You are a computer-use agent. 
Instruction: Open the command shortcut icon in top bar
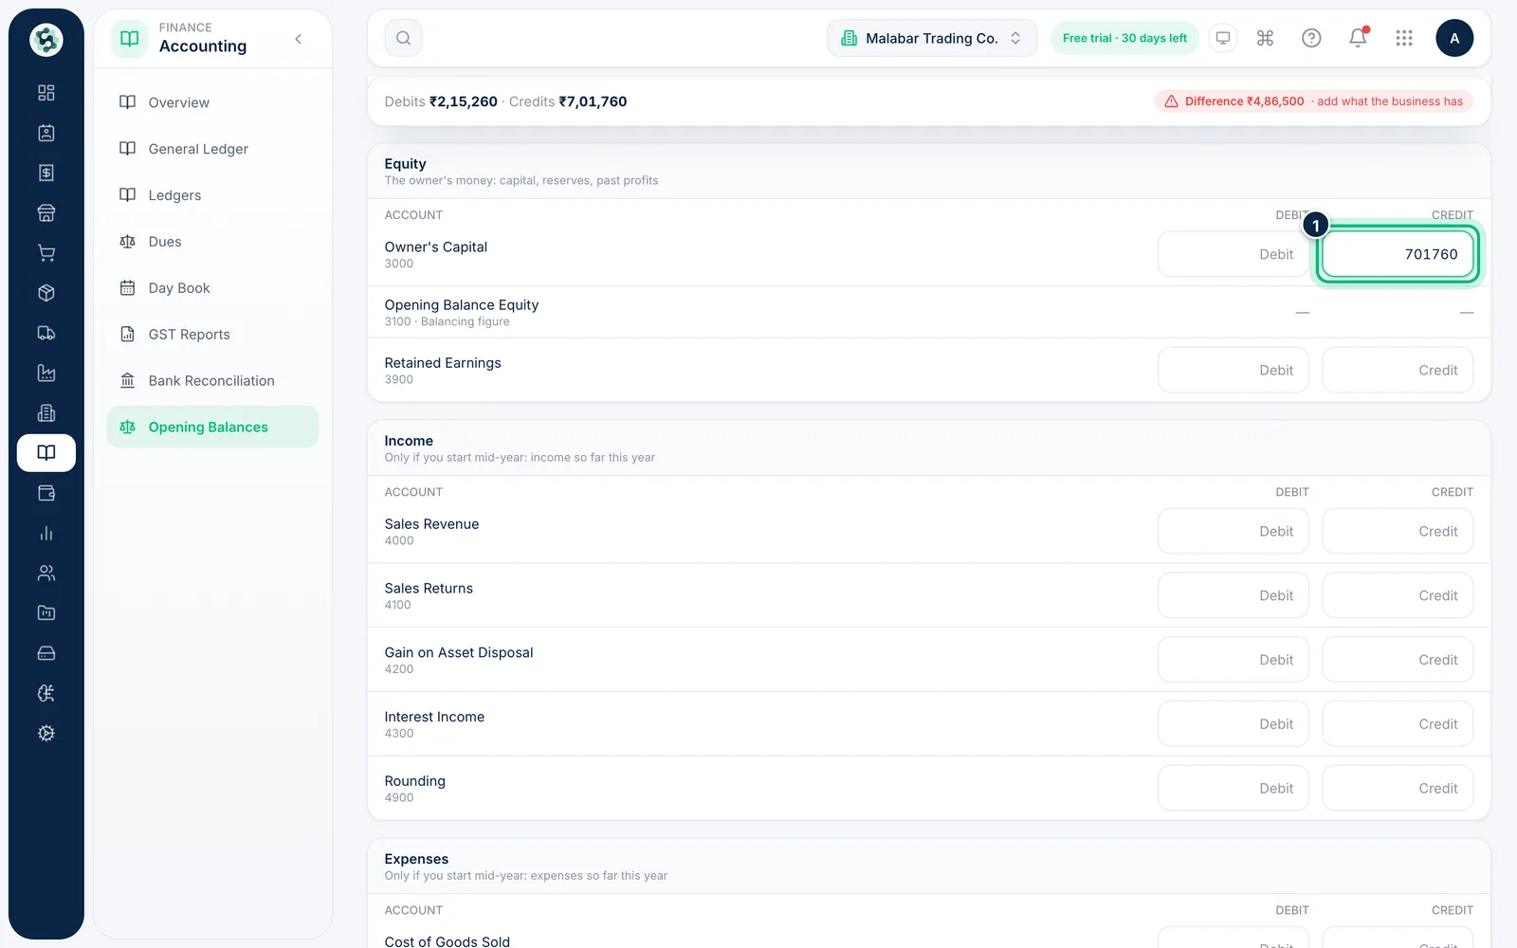tap(1265, 38)
